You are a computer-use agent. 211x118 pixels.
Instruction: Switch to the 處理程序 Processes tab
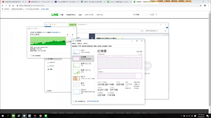[x=75, y=46]
